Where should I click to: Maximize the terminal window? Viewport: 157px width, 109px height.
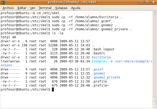tap(148, 3)
